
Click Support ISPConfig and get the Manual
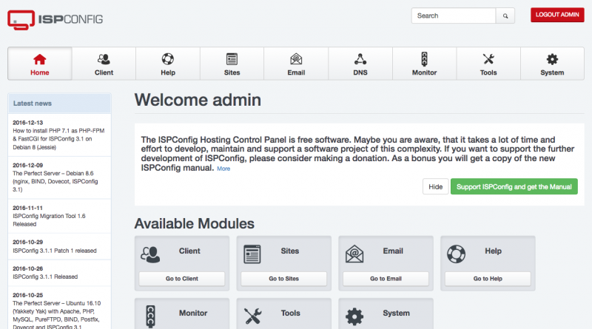[514, 187]
